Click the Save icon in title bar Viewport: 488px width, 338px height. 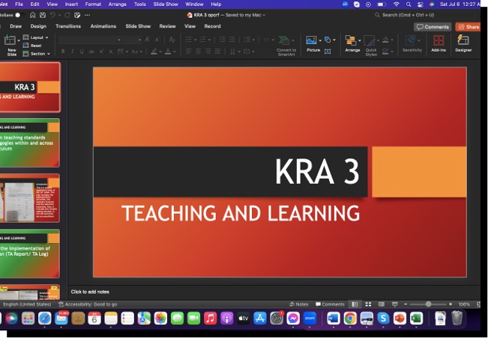(x=42, y=15)
